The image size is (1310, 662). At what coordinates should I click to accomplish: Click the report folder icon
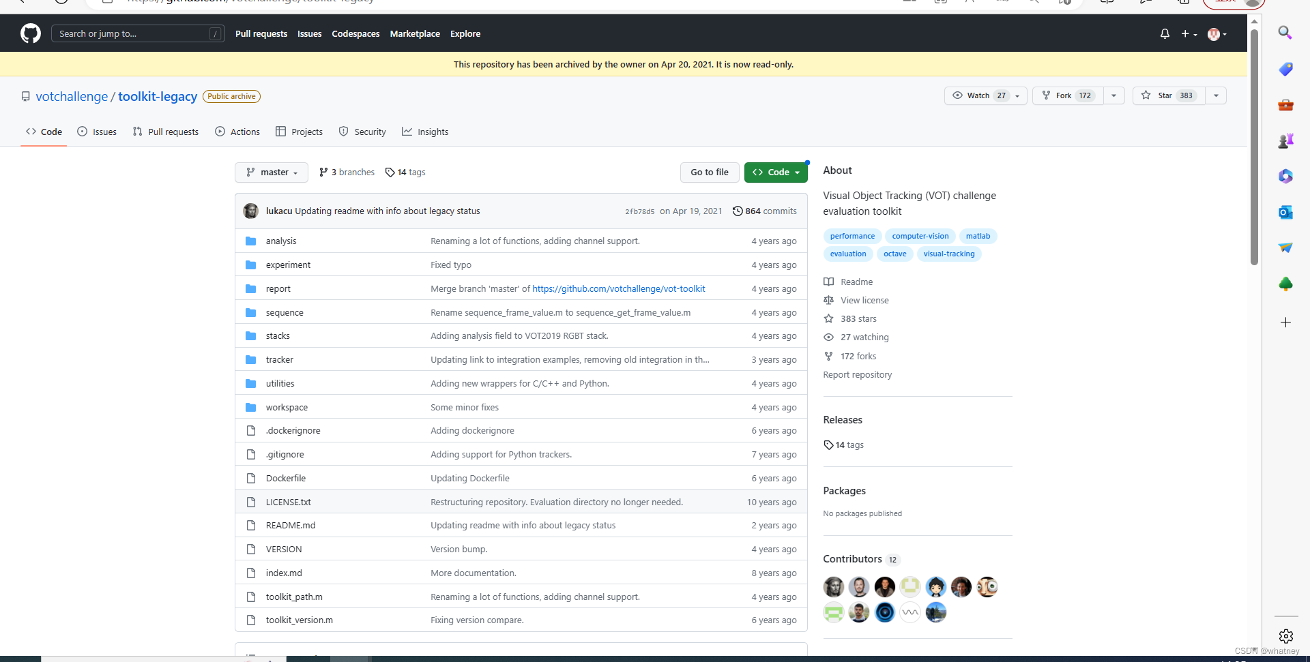[251, 288]
